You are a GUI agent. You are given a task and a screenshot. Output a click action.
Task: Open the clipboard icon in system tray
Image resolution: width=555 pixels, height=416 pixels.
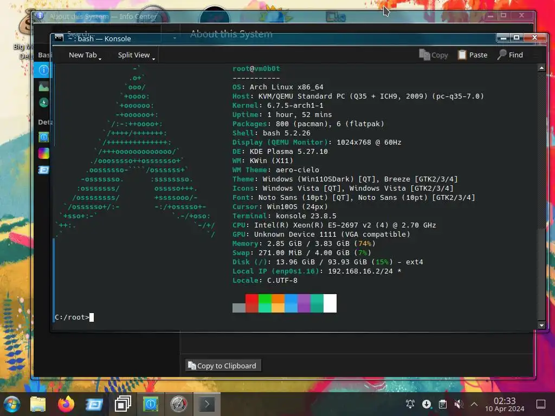442,404
